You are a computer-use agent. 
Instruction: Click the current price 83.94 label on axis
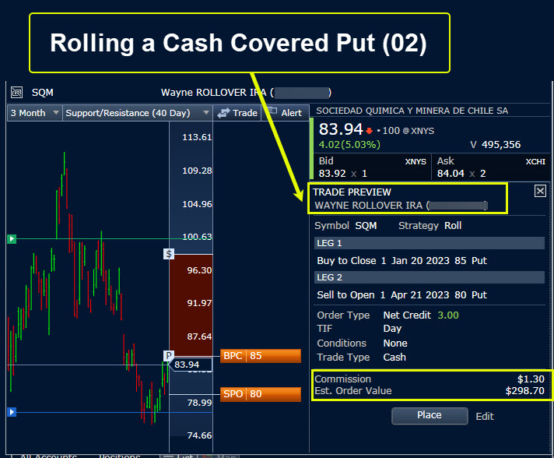coord(187,365)
